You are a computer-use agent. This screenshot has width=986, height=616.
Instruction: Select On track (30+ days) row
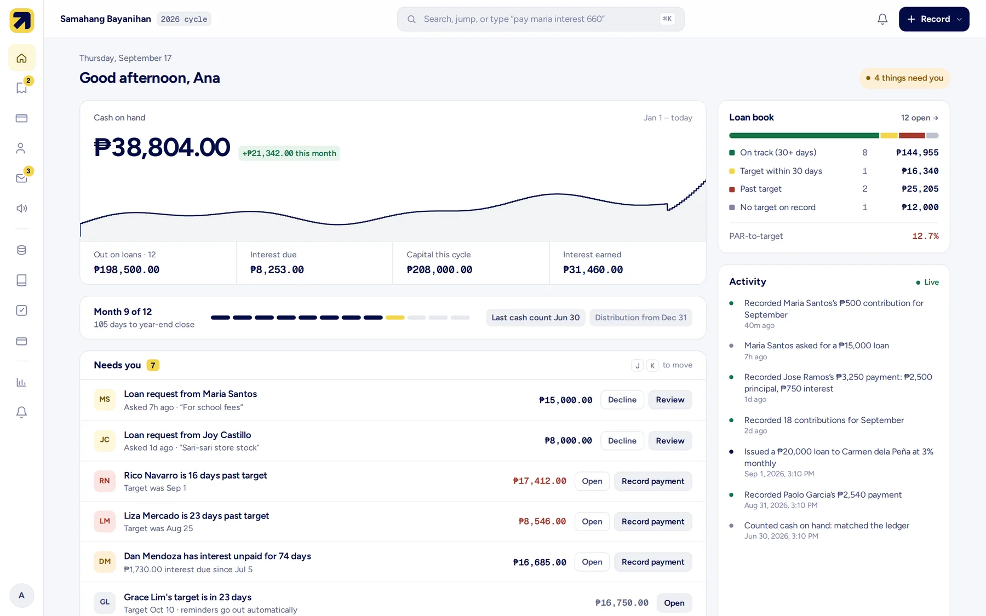pos(834,153)
